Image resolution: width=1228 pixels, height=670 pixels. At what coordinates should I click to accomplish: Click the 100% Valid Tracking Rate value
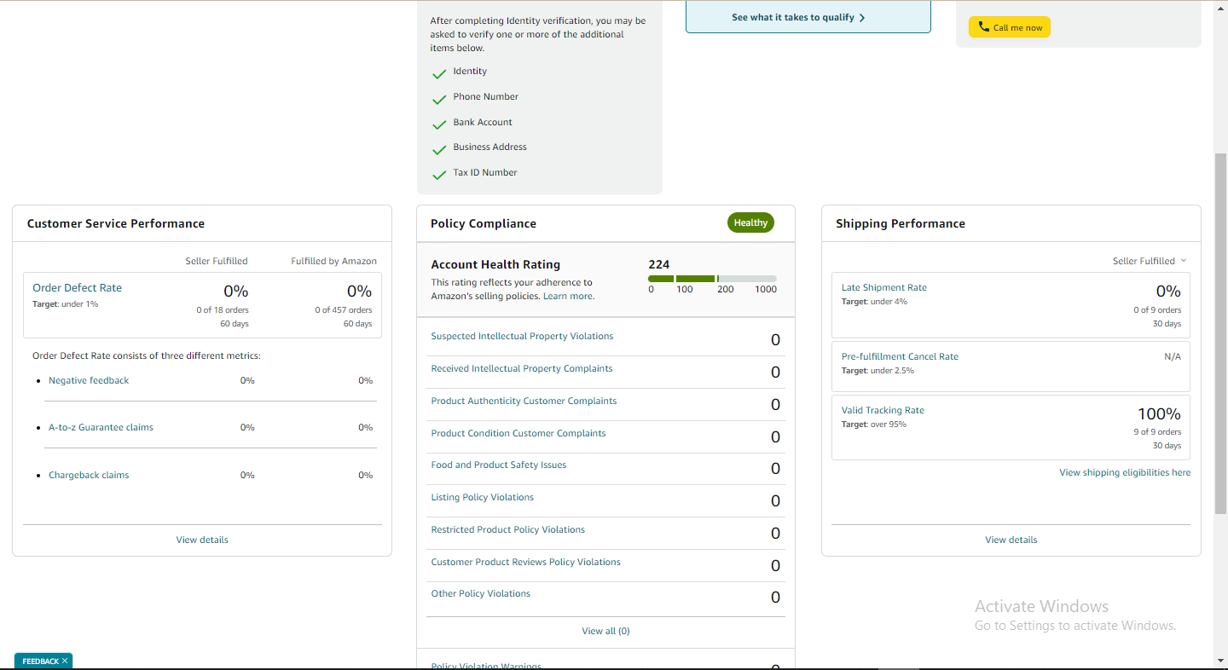(x=1159, y=414)
